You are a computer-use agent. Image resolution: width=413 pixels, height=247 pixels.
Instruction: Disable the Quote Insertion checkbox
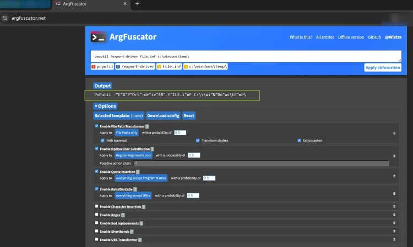coord(96,171)
